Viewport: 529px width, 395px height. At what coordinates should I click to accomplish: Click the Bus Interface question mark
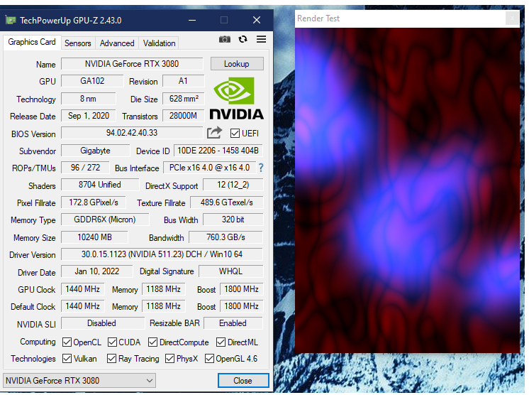coord(261,168)
